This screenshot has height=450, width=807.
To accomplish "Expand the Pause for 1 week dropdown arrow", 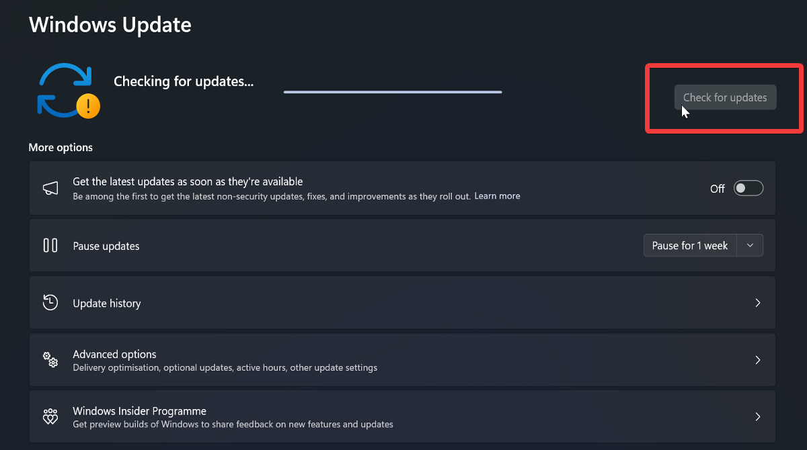I will coord(750,245).
